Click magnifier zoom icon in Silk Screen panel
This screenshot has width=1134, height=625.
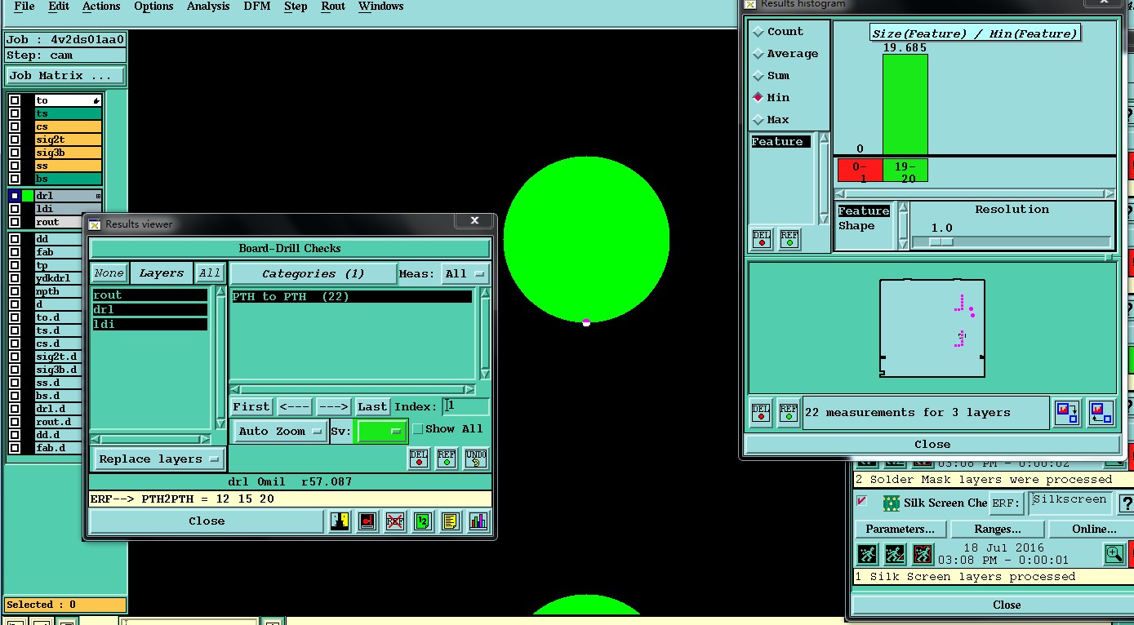1114,555
